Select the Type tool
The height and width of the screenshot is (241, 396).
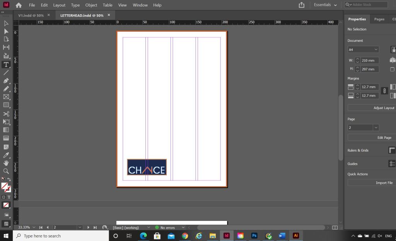(x=6, y=64)
